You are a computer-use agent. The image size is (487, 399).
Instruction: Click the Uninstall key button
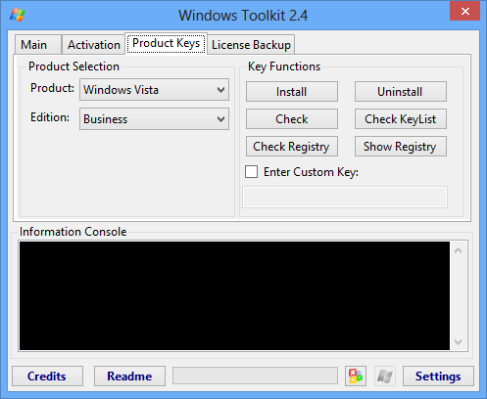pos(401,92)
